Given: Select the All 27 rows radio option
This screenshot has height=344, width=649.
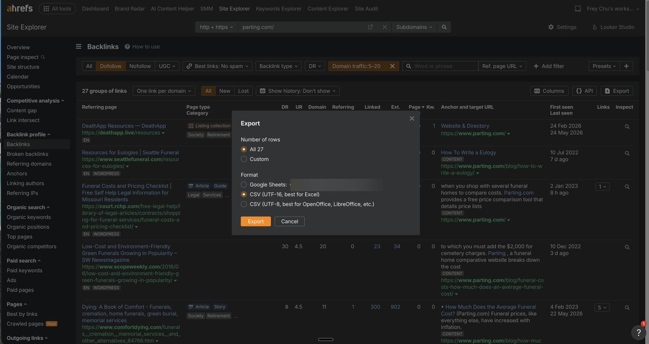Looking at the screenshot, I should tap(244, 149).
